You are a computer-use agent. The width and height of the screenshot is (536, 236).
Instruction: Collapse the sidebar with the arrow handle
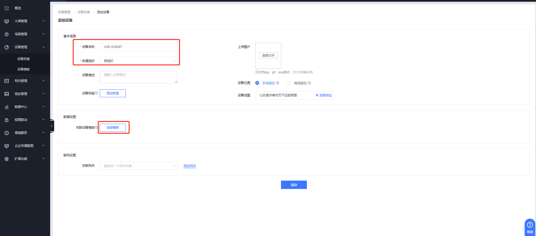(x=52, y=126)
